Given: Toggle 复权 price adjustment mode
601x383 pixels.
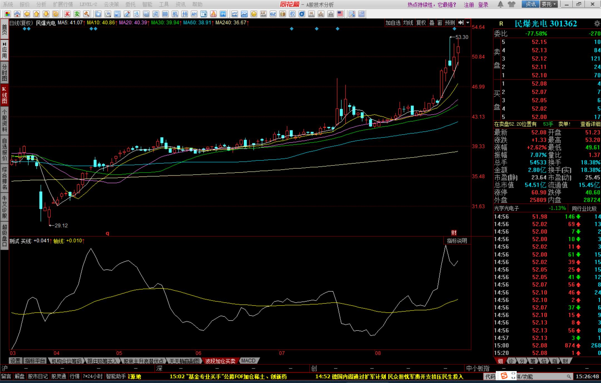Looking at the screenshot, I should (x=421, y=23).
